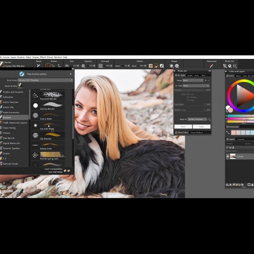Toggle the A.I. Style panel checkbox

click(x=176, y=75)
